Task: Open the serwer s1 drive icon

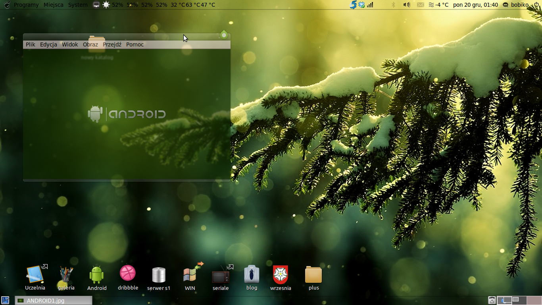Action: click(159, 275)
